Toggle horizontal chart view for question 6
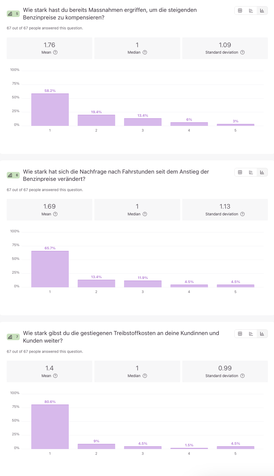Image resolution: width=274 pixels, height=476 pixels. pyautogui.click(x=251, y=172)
